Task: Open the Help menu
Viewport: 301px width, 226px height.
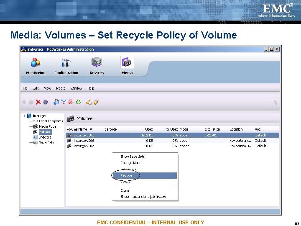Action: (91, 88)
